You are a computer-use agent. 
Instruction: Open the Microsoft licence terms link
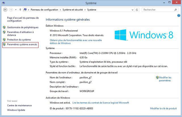[x=101, y=103]
